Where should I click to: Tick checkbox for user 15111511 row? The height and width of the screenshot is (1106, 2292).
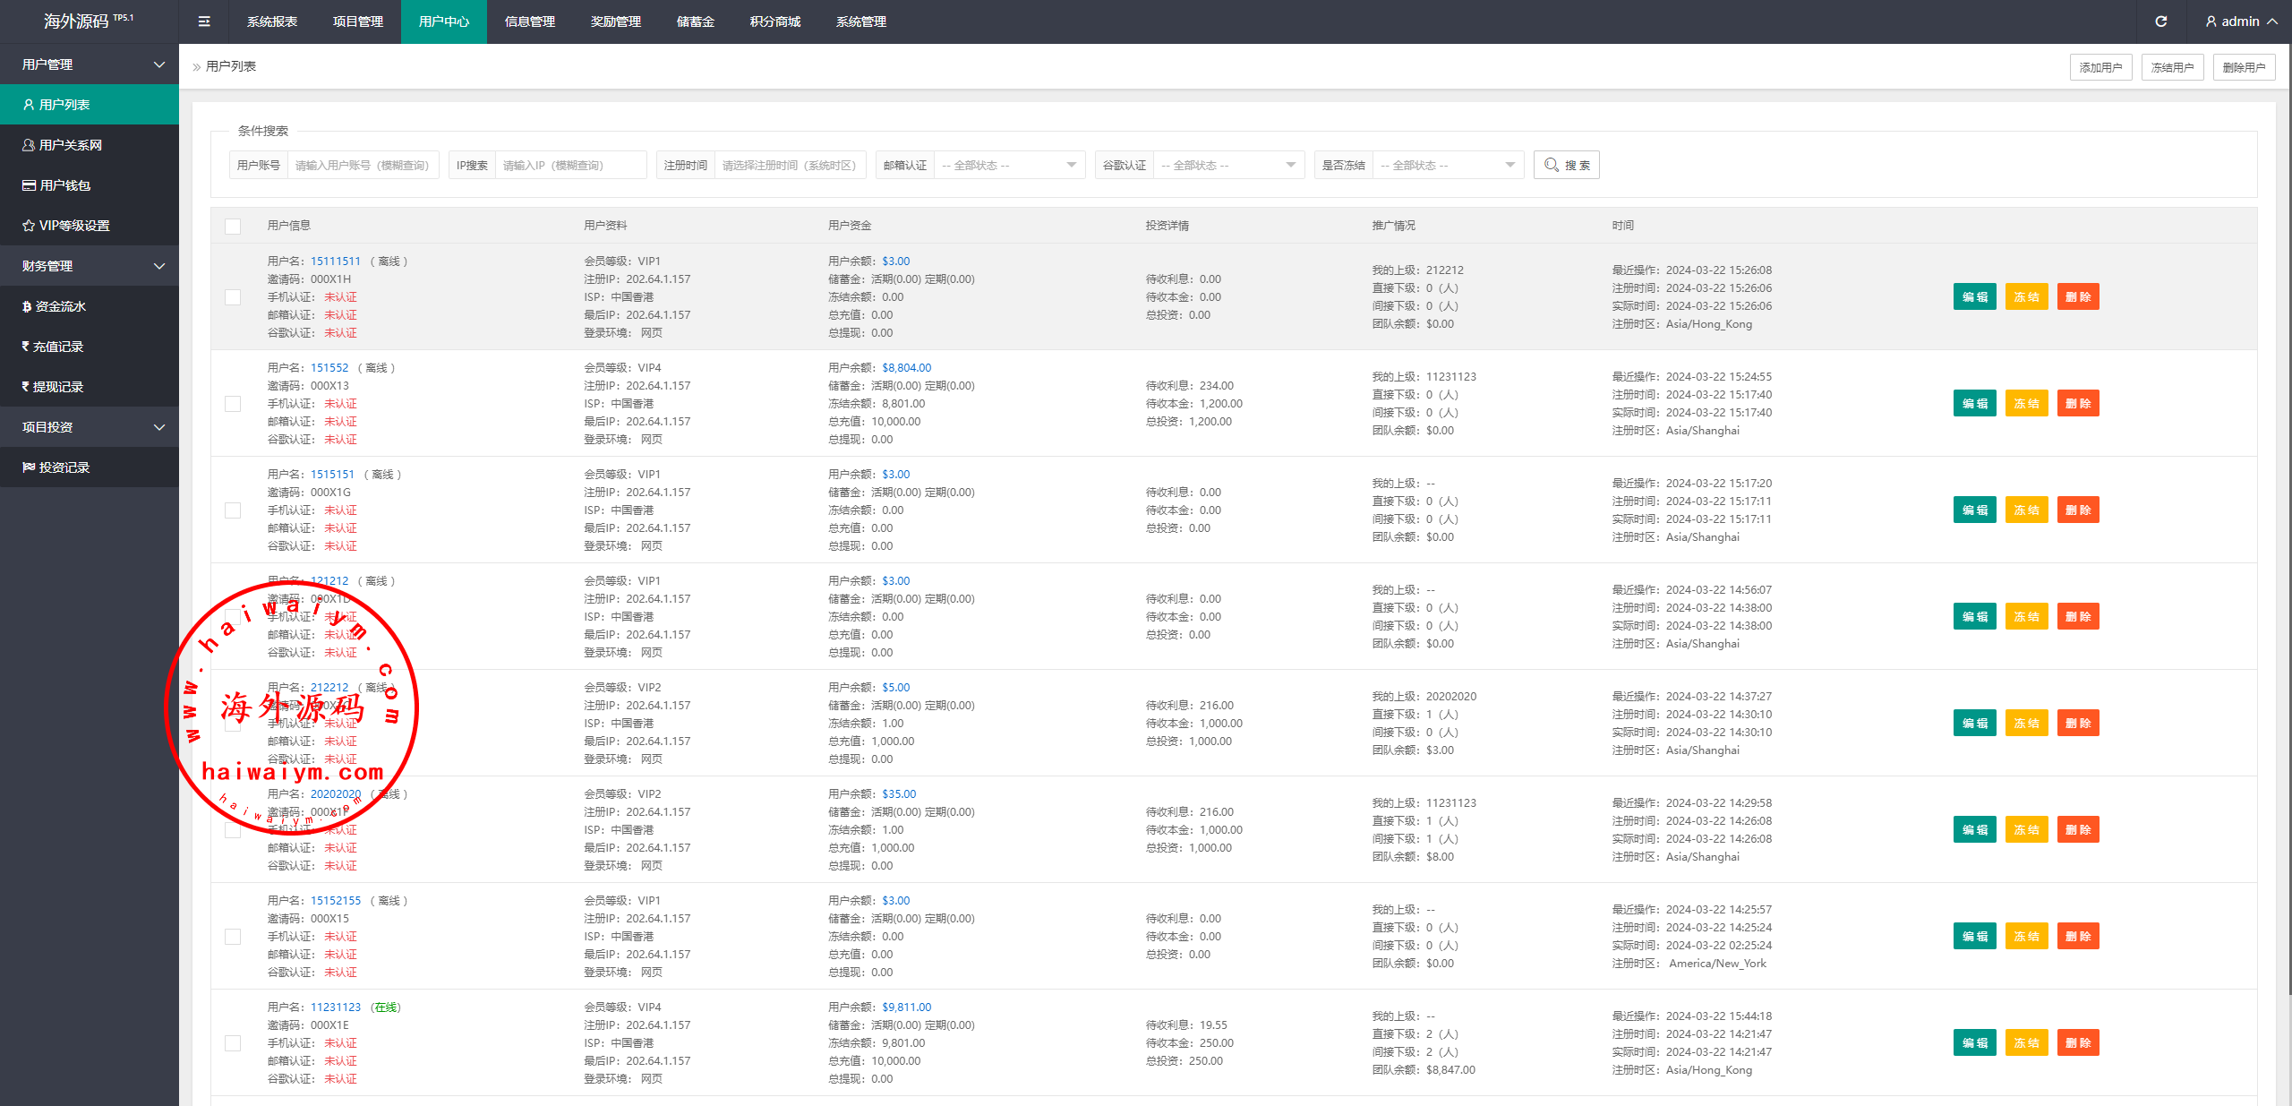[233, 297]
